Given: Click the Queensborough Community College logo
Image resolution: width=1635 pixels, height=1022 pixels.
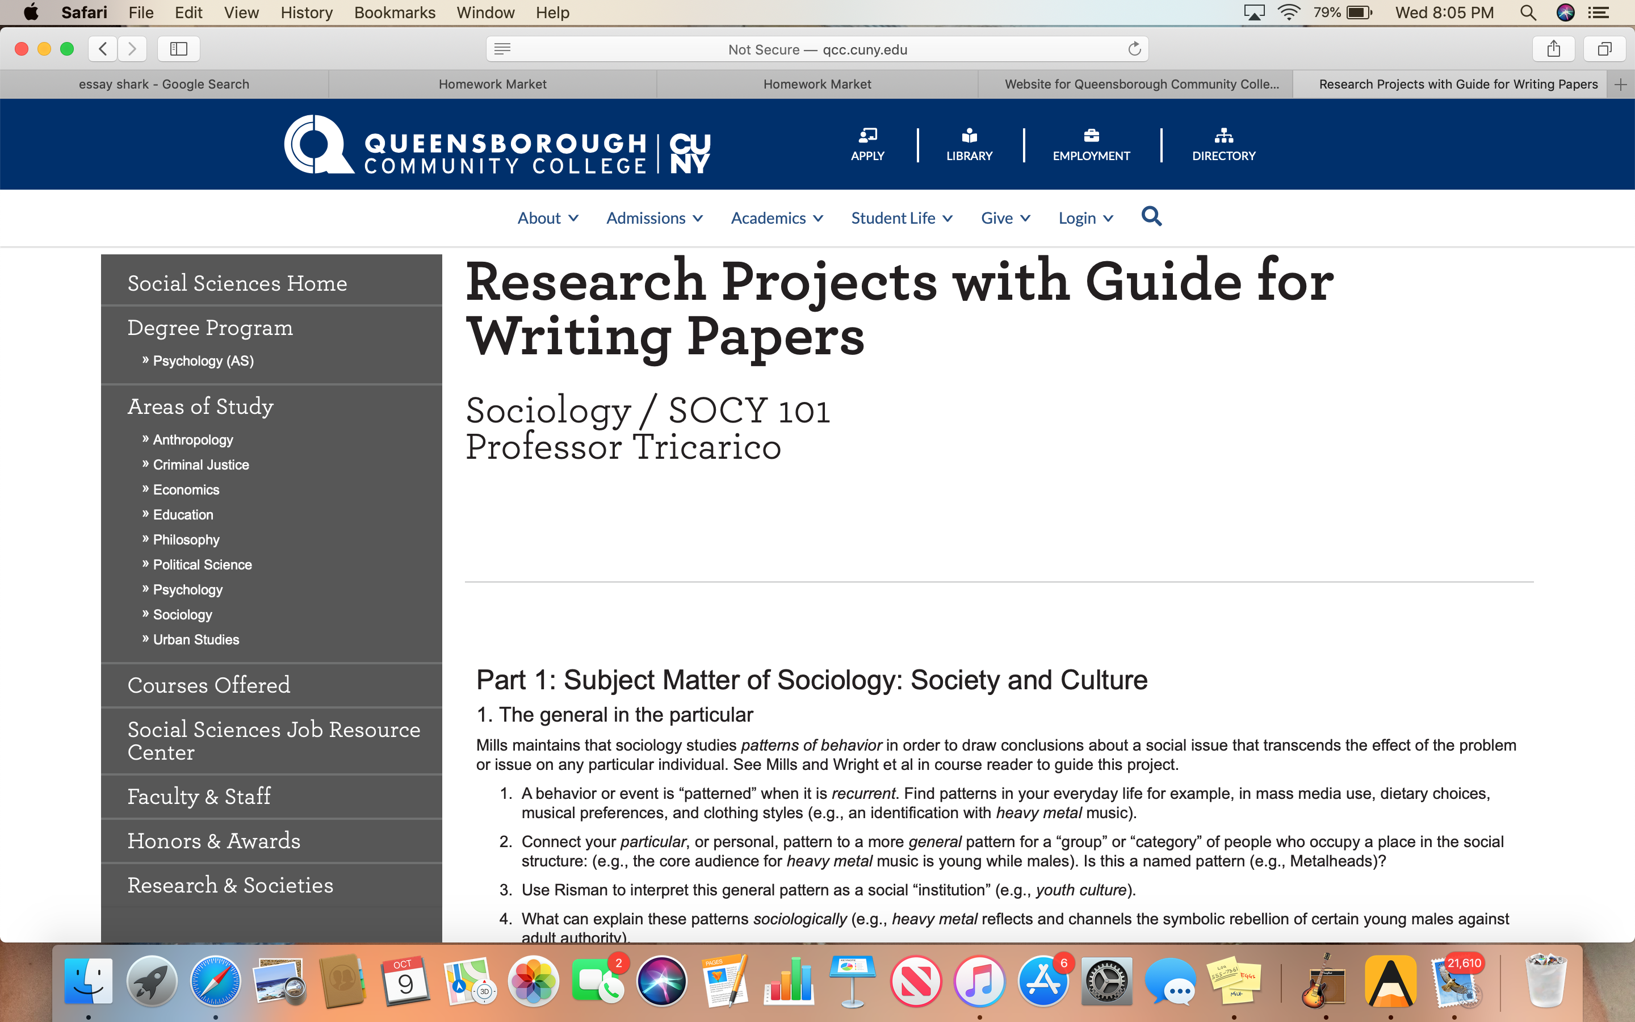Looking at the screenshot, I should 497,145.
